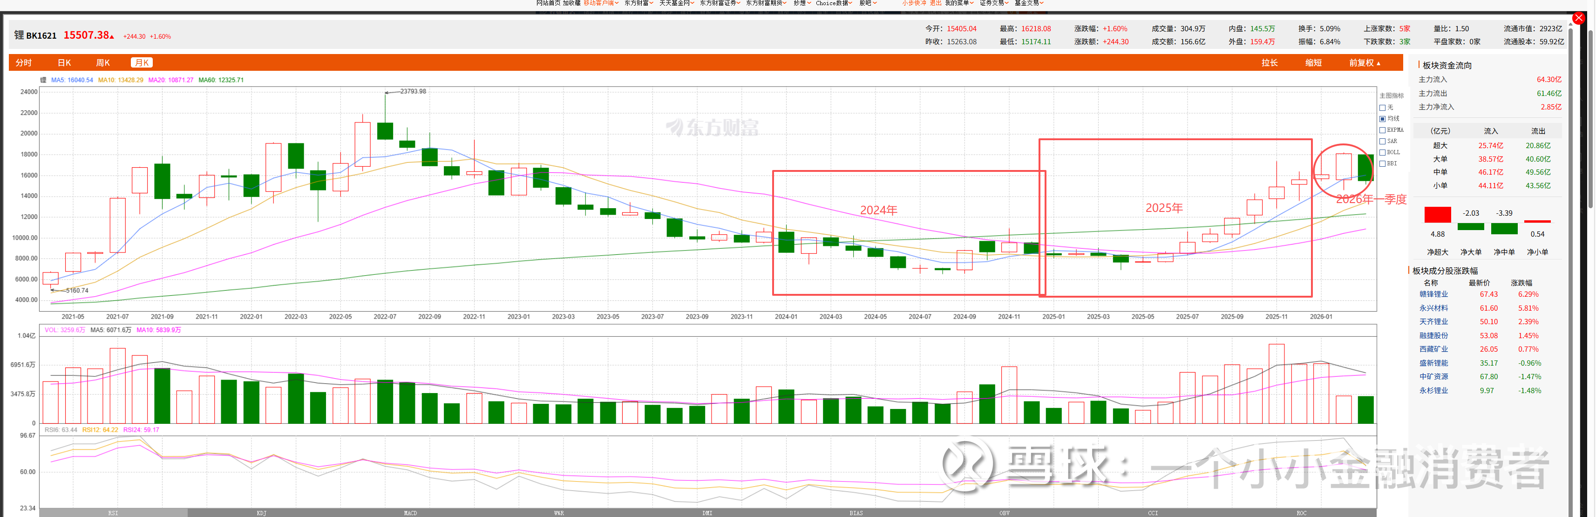This screenshot has width=1596, height=517.
Task: Open the 赣锋锂业 stock link
Action: (1433, 294)
